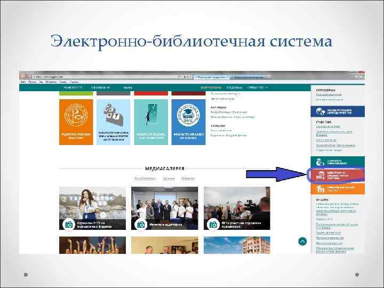
Task: Open the Файл menu in browser
Action: click(23, 82)
